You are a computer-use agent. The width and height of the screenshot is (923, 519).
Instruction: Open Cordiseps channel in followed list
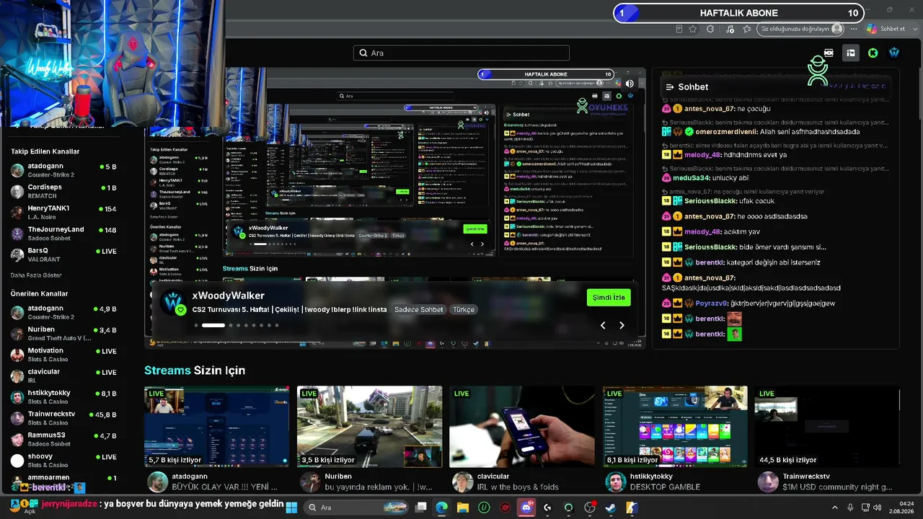pos(63,191)
